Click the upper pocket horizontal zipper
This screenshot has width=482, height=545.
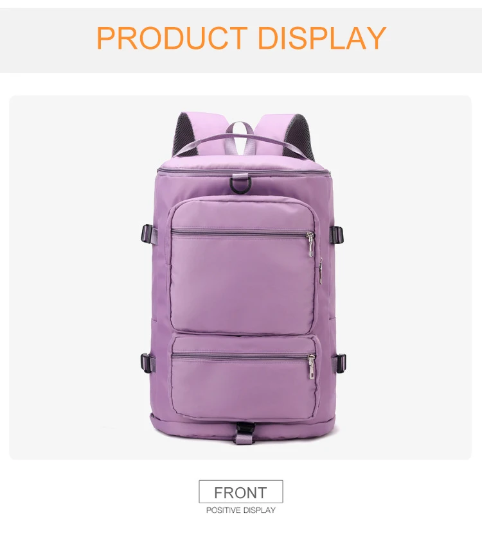tap(240, 232)
